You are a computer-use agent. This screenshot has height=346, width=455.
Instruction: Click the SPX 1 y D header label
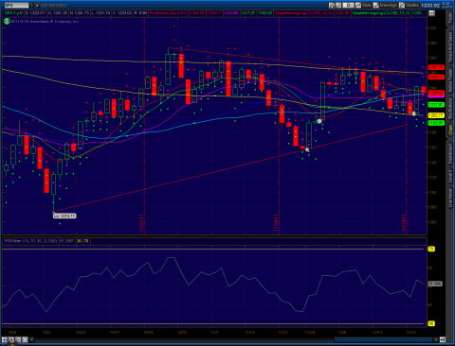(13, 13)
